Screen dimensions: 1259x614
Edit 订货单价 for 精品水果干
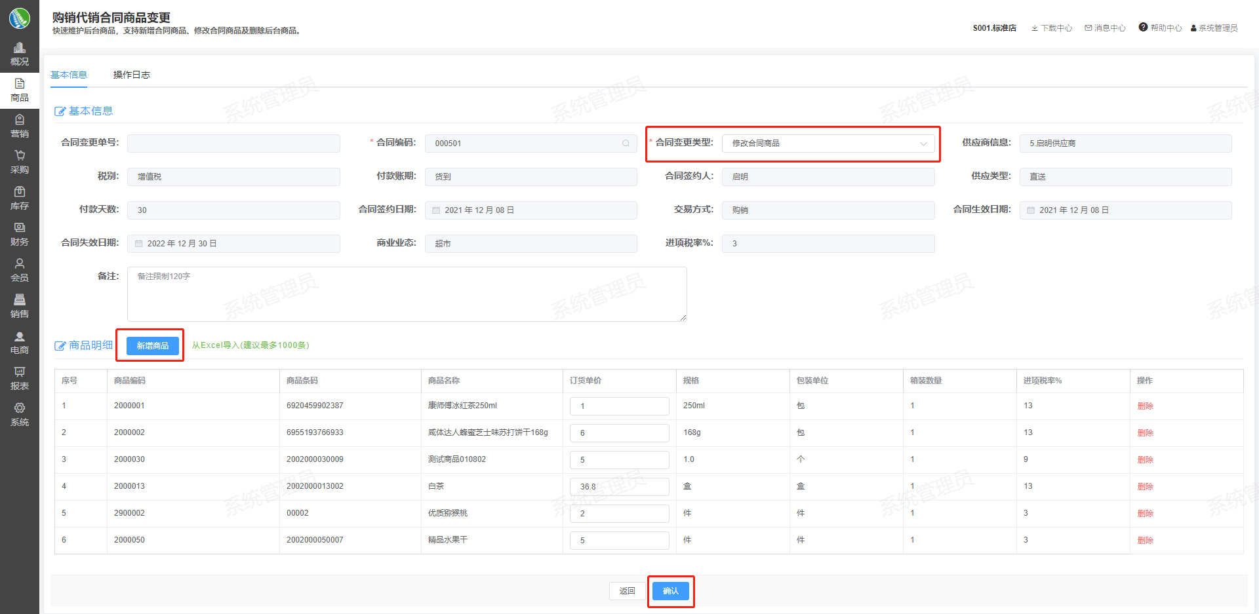pyautogui.click(x=620, y=541)
